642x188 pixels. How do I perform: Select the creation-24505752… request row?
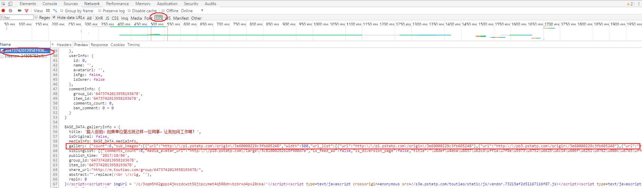point(25,56)
